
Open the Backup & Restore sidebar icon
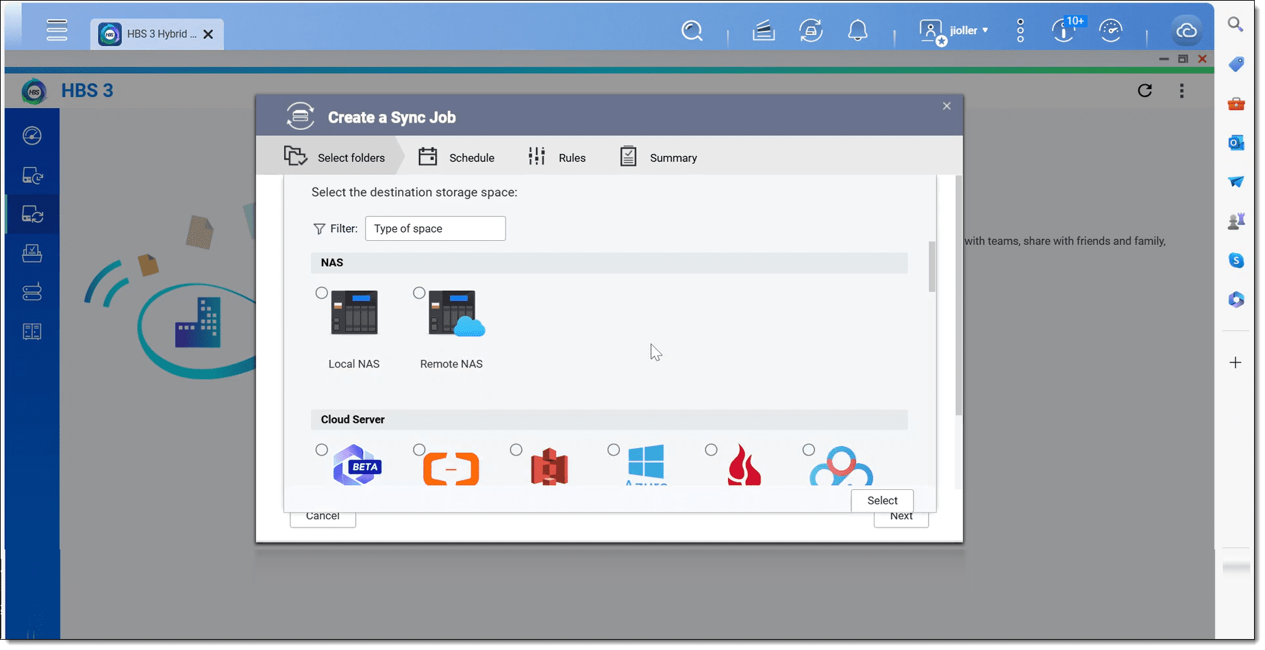pyautogui.click(x=32, y=176)
